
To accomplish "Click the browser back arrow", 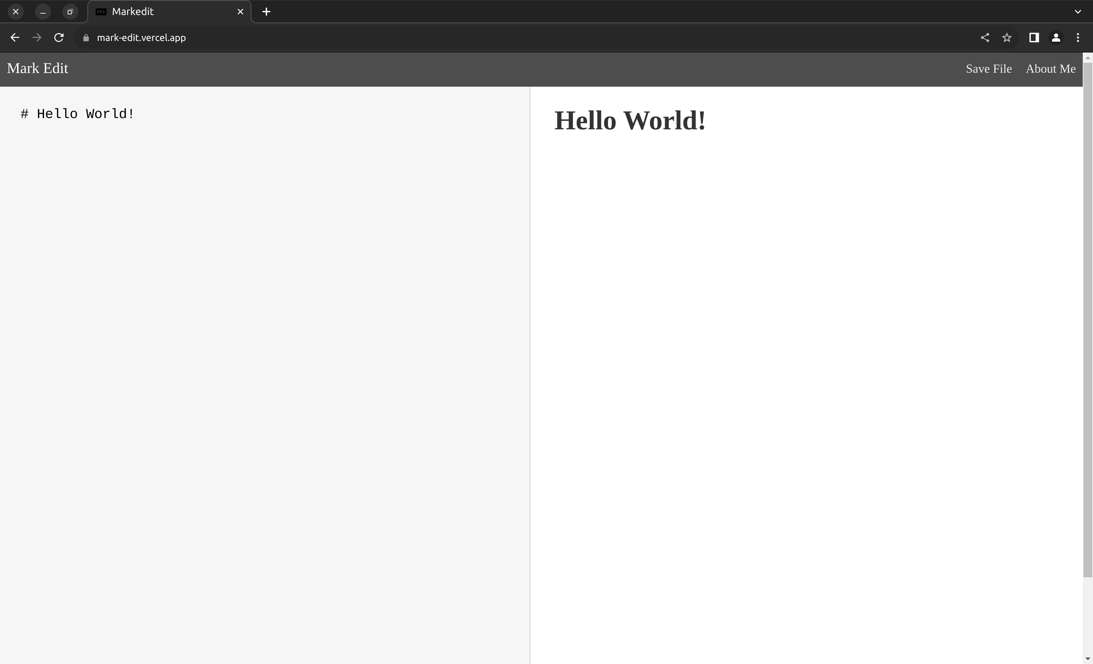I will (x=15, y=38).
